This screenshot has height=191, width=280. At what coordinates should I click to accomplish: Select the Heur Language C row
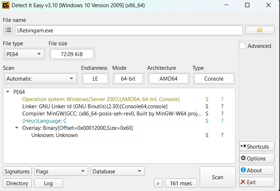point(44,121)
